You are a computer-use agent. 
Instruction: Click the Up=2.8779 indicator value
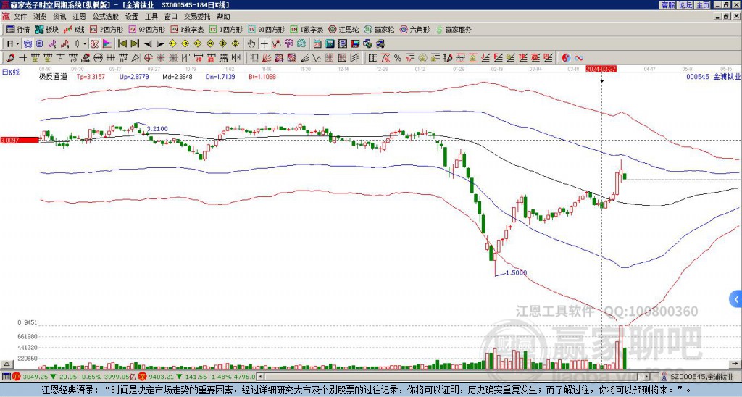134,76
